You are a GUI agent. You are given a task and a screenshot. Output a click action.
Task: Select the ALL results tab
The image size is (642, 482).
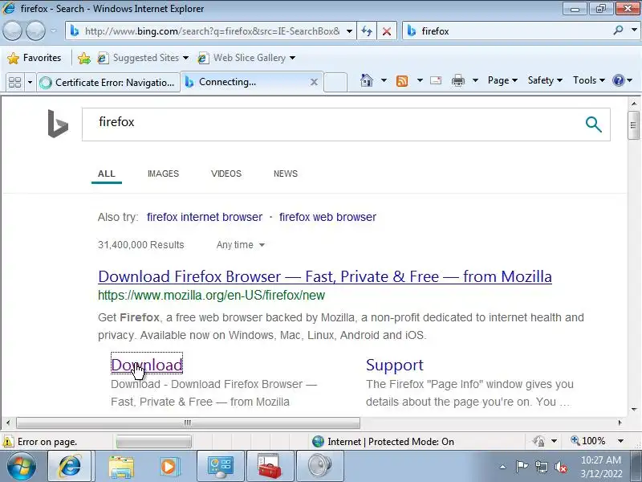pos(107,174)
